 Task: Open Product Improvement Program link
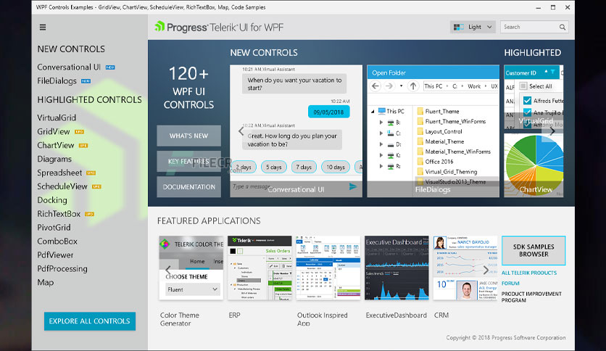(531, 297)
